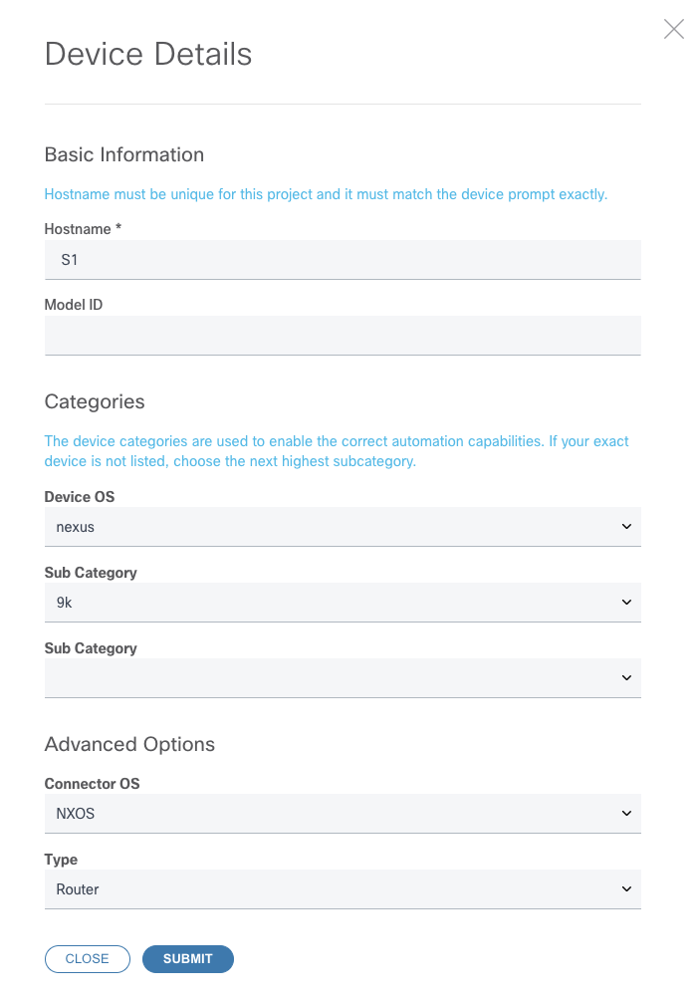Viewport: 697px width, 1002px height.
Task: Open the blank second Sub Category dropdown
Action: (x=329, y=678)
